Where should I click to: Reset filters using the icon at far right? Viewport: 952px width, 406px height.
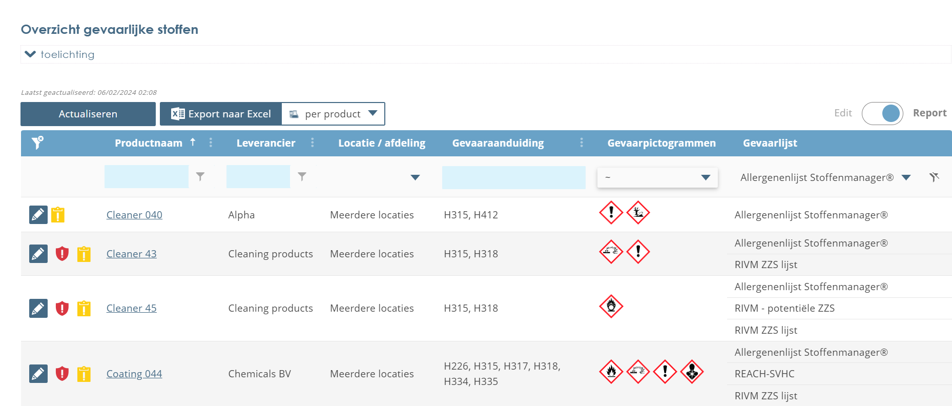click(x=934, y=177)
